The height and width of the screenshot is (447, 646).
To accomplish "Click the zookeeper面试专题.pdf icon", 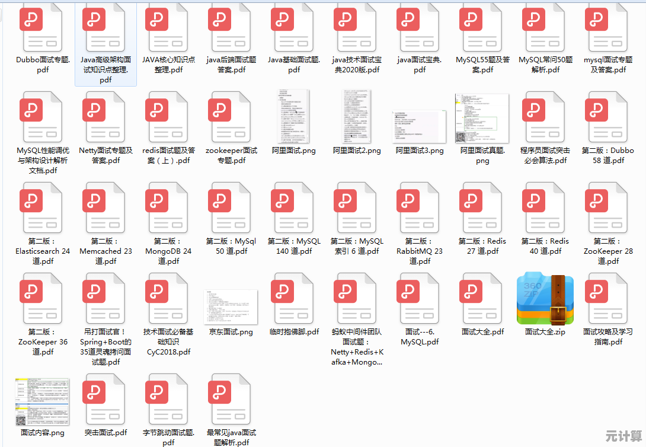I will [x=231, y=118].
